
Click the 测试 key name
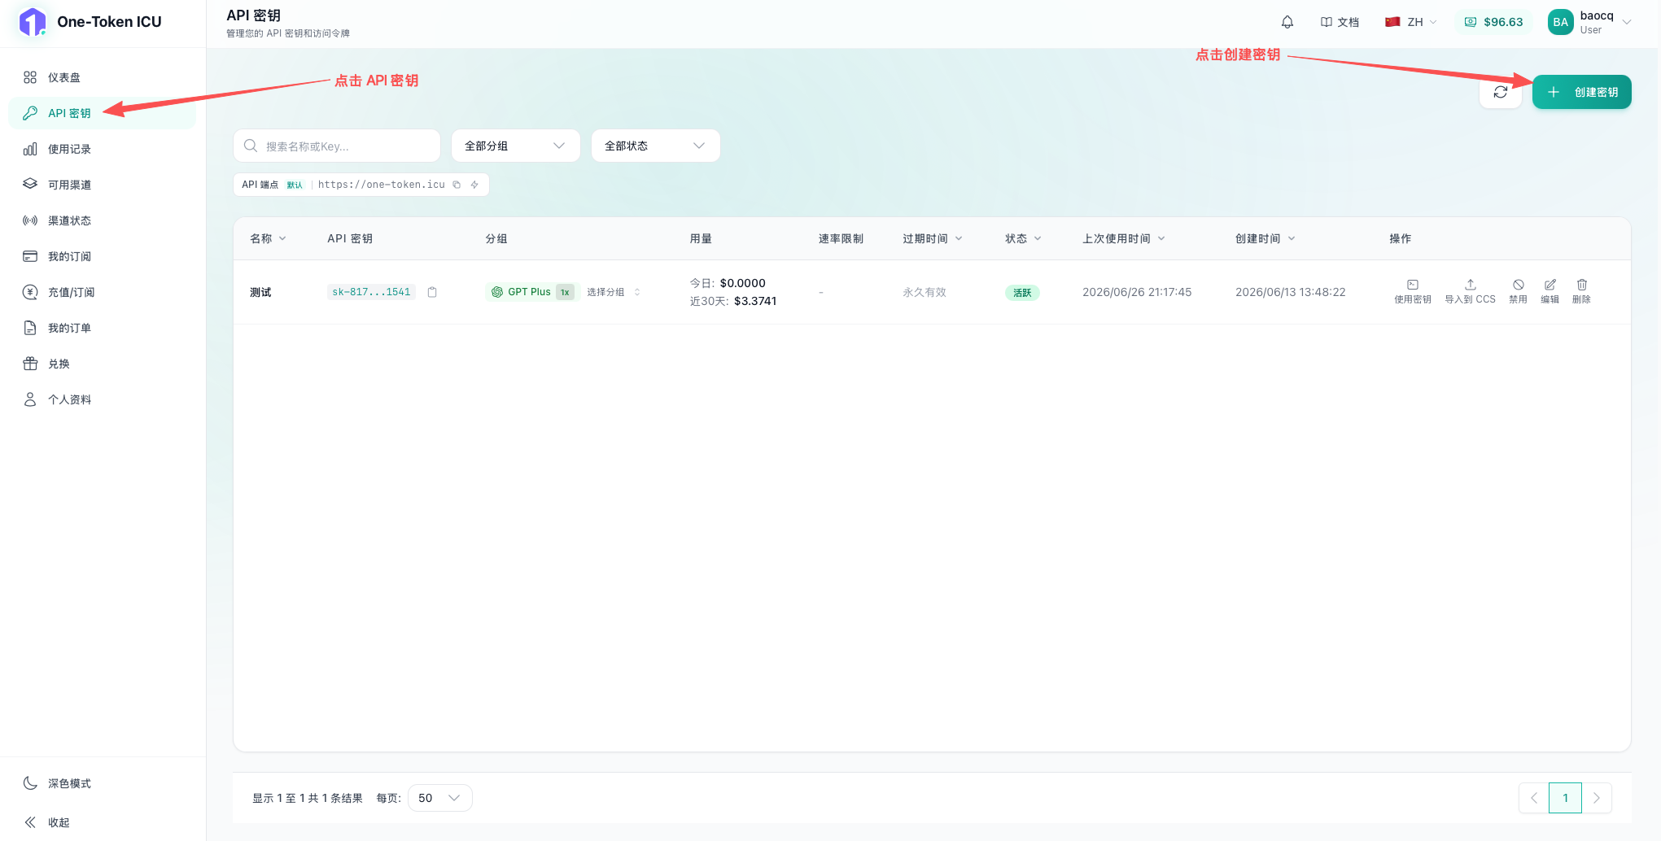(260, 292)
